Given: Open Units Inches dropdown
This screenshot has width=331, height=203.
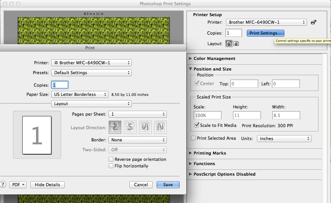Looking at the screenshot, I should [284, 138].
